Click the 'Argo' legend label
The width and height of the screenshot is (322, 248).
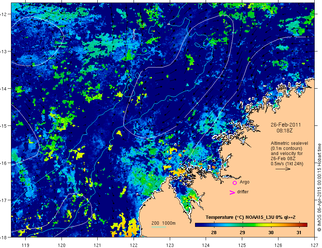click(x=244, y=182)
